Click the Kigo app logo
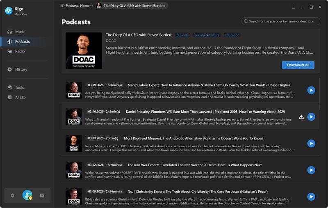Viewport: 328px width, 208px height. pyautogui.click(x=9, y=11)
